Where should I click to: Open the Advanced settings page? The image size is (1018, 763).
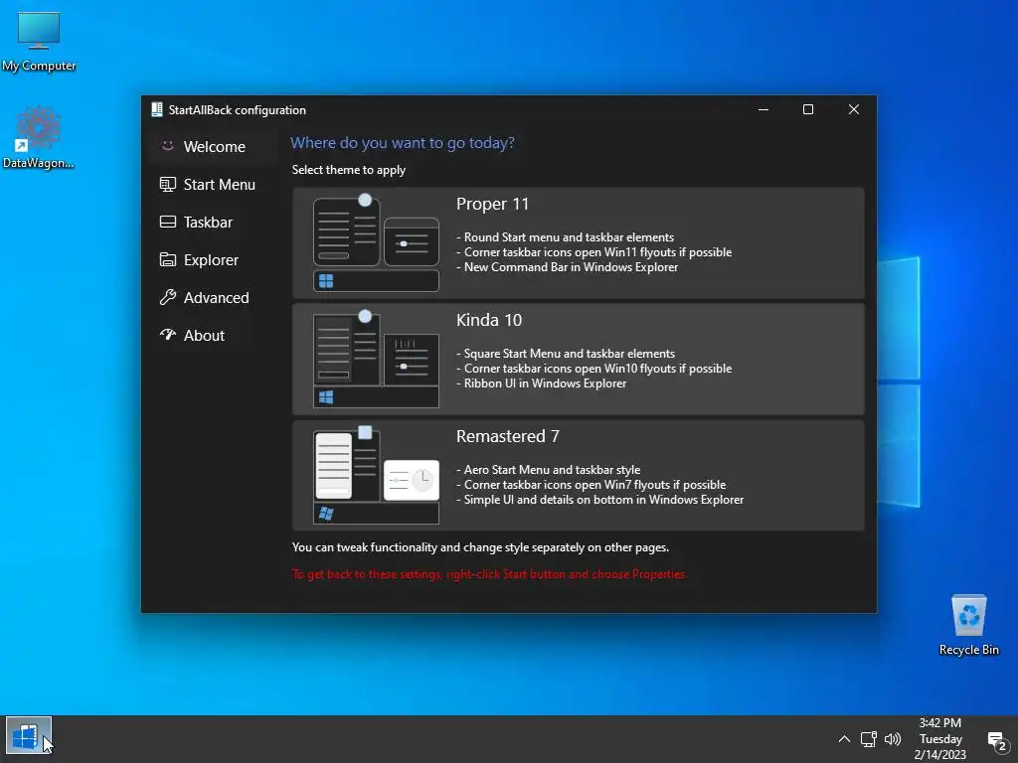(x=213, y=297)
